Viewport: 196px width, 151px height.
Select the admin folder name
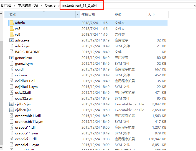click(20, 23)
